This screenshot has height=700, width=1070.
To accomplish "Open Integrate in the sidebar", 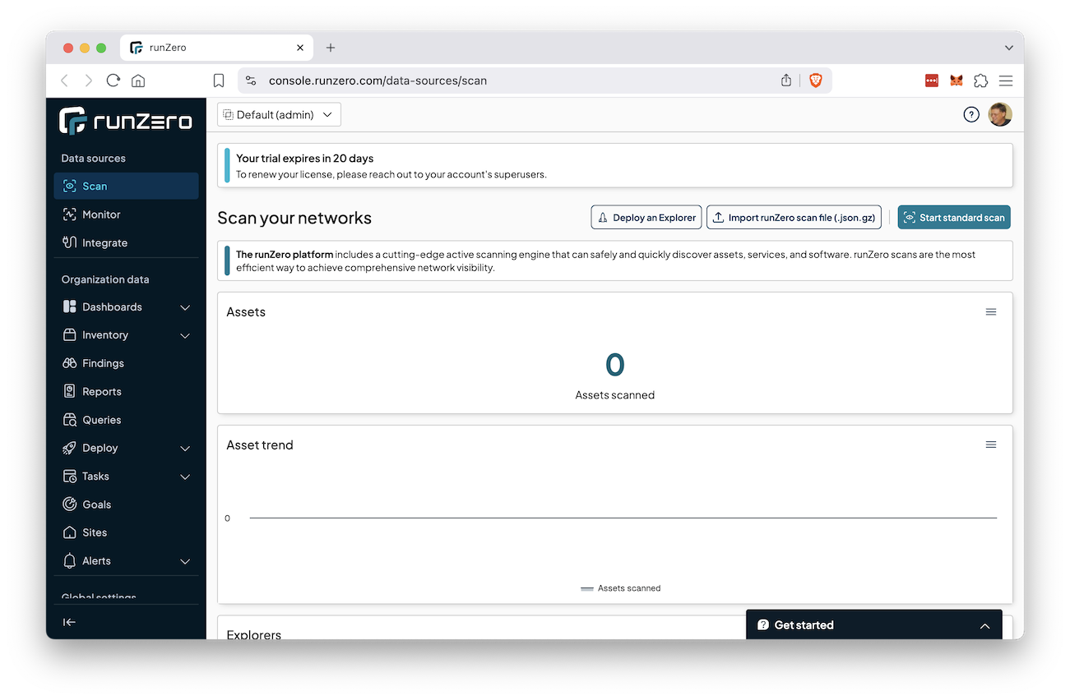I will coord(126,242).
